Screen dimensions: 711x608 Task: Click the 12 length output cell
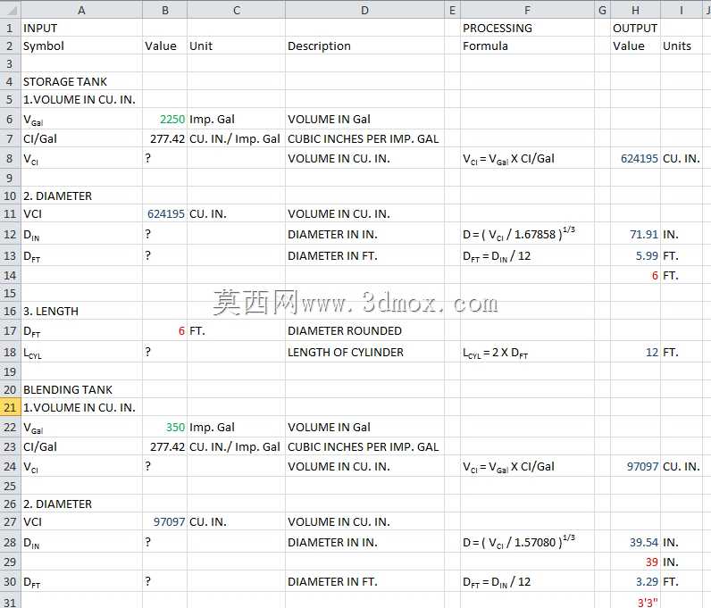[635, 352]
